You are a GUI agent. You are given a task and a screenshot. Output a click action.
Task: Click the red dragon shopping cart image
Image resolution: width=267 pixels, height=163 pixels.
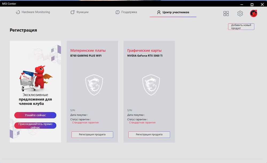click(x=36, y=78)
